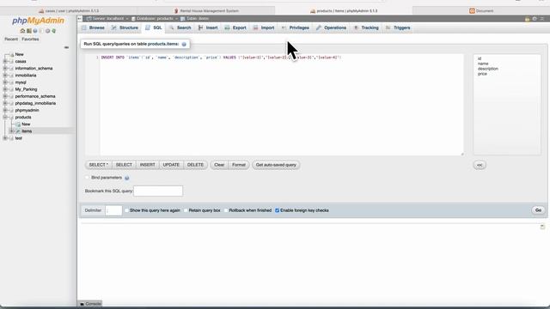Expand the information_schema database node
Image resolution: width=550 pixels, height=309 pixels.
tap(5, 69)
